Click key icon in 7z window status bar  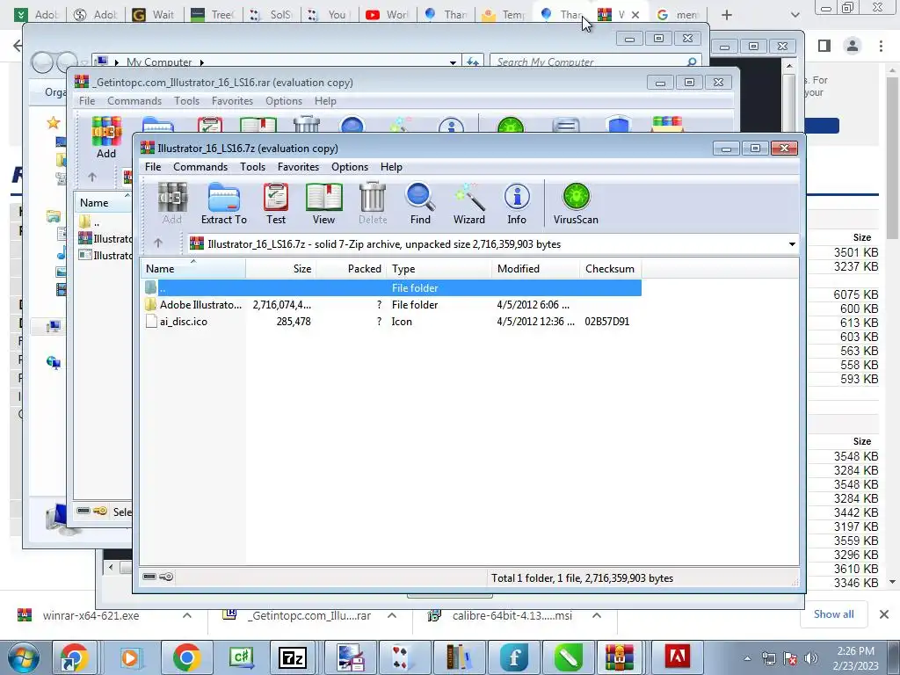[x=166, y=577]
